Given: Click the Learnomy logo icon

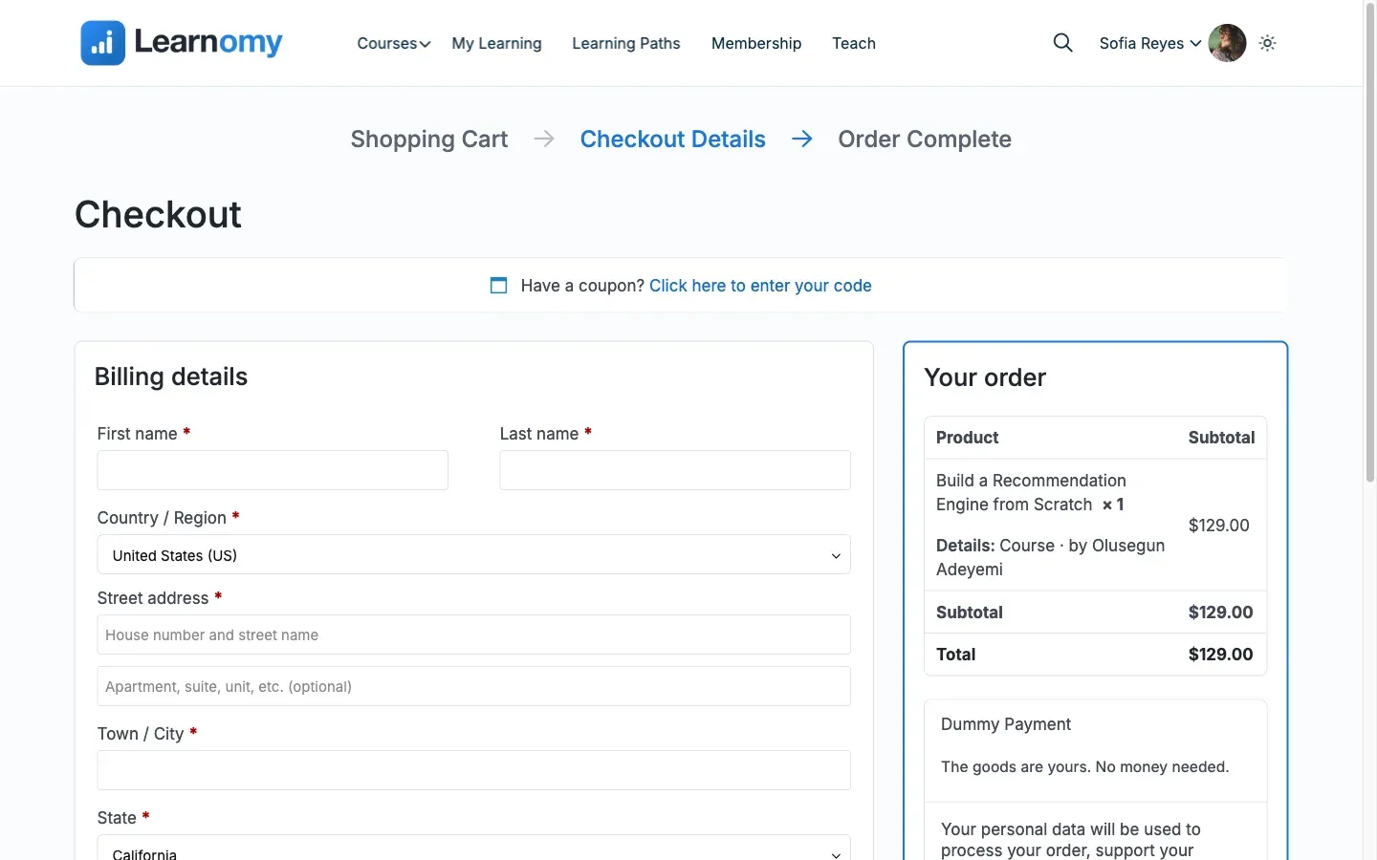Looking at the screenshot, I should (x=103, y=43).
